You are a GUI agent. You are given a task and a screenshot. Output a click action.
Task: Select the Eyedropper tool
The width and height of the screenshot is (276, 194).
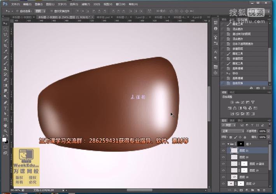pyautogui.click(x=5, y=51)
